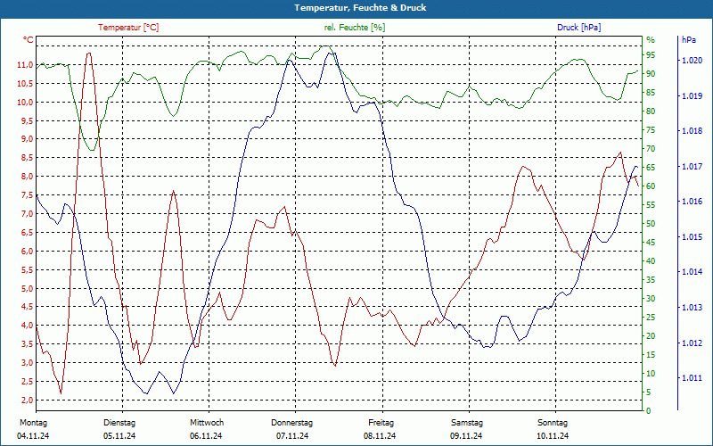Click the chart title 'Temperatur, Feuchte & Druck'

pyautogui.click(x=360, y=8)
